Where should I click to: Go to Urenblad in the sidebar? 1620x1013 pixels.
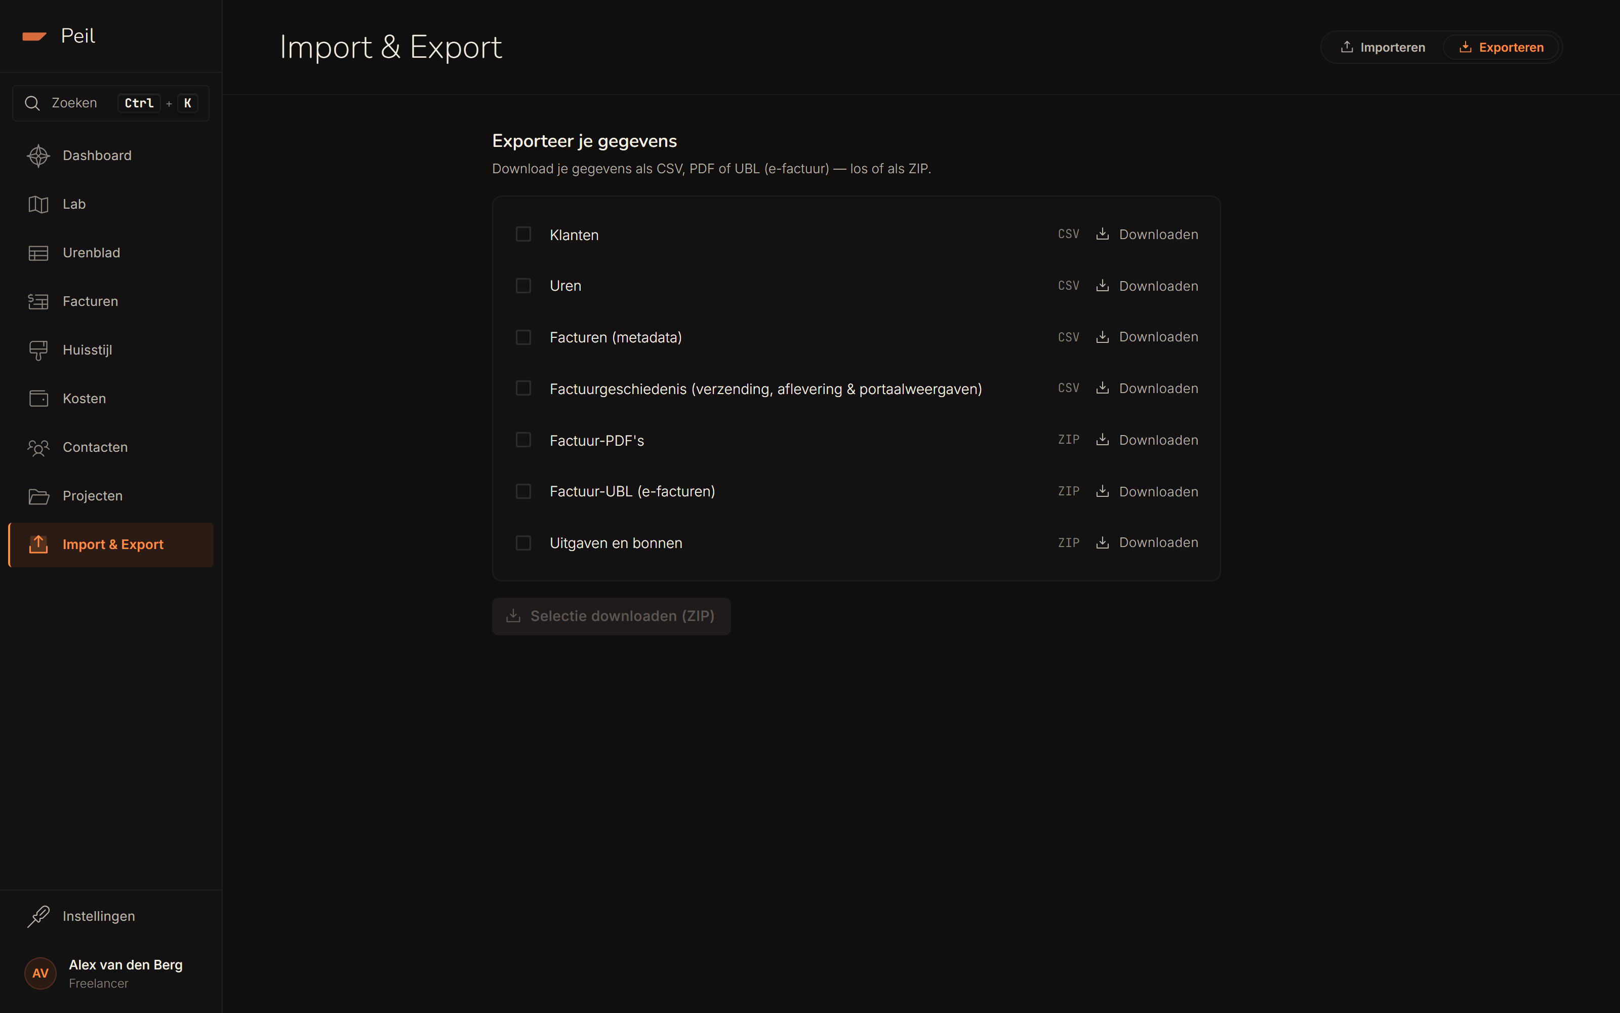pyautogui.click(x=111, y=253)
